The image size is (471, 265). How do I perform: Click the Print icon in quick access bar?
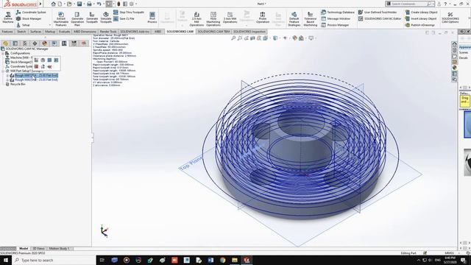pyautogui.click(x=89, y=4)
